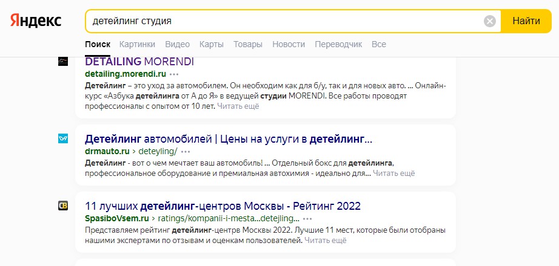
Task: Click snippet text 'Детейлинг – это уход за автомобилем'
Action: (x=155, y=86)
